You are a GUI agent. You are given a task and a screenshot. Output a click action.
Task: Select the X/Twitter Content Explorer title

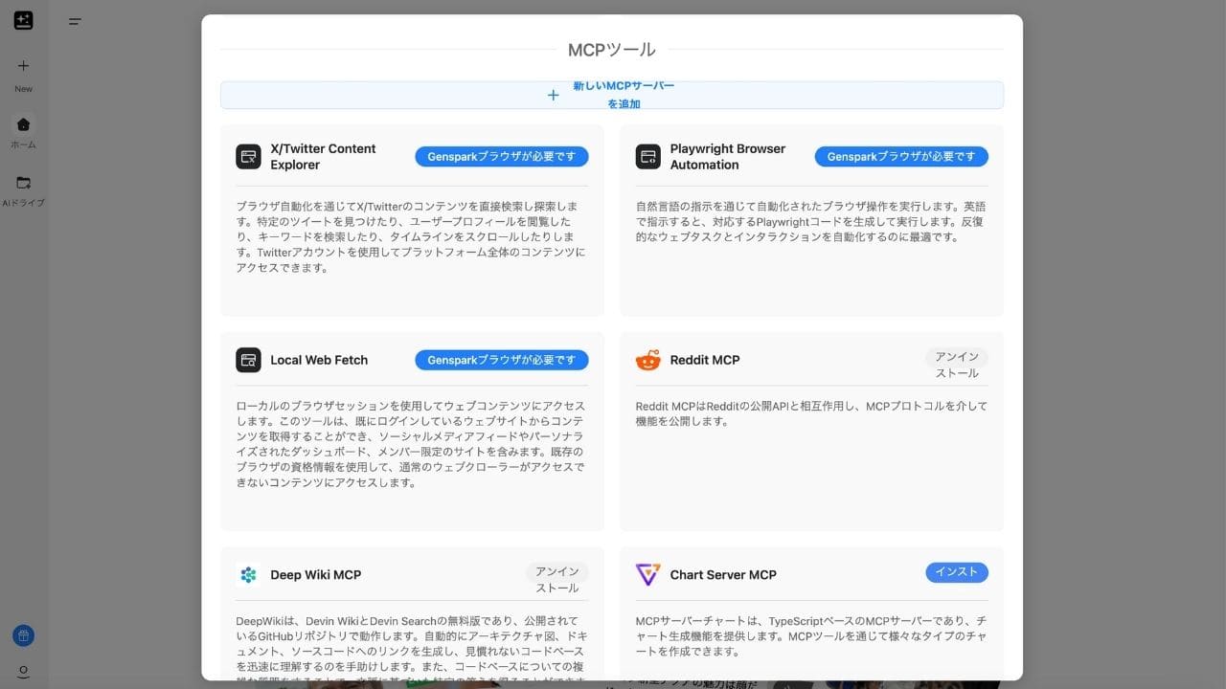tap(323, 157)
